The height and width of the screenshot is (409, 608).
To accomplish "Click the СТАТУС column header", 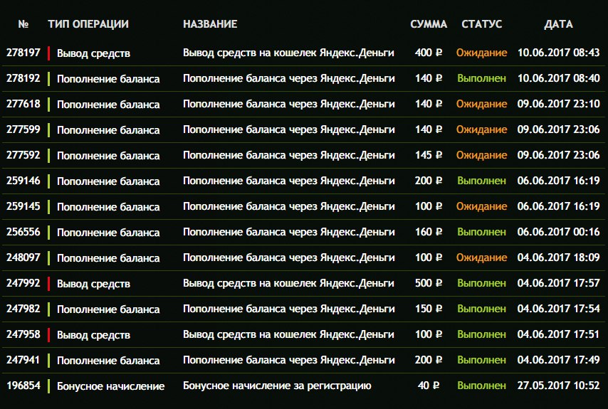I will click(481, 24).
